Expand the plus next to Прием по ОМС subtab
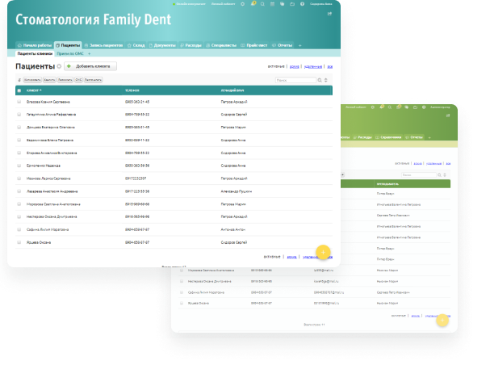Viewport: 490px width, 365px height. (89, 53)
